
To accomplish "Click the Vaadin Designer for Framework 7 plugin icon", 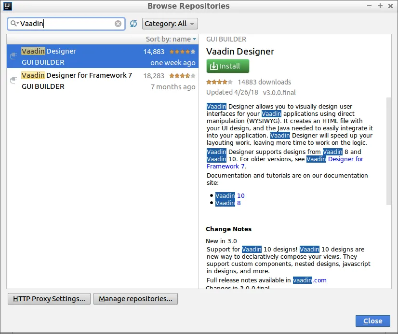I will [13, 80].
